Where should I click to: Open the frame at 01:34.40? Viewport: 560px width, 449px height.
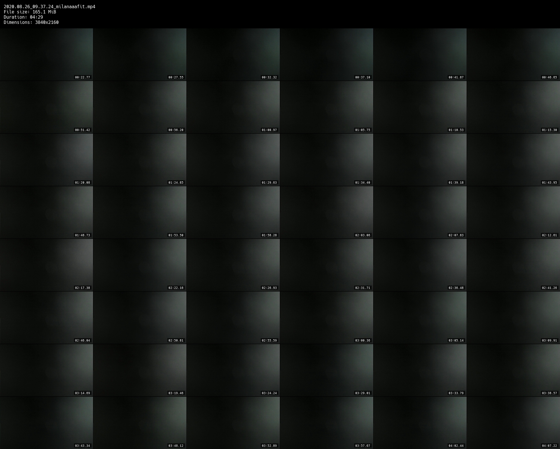tap(327, 160)
